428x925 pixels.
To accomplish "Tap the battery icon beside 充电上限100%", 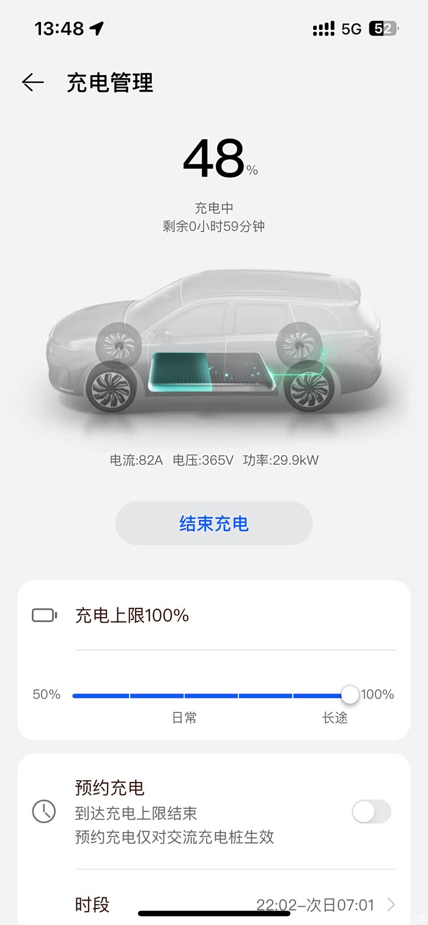I will point(44,615).
